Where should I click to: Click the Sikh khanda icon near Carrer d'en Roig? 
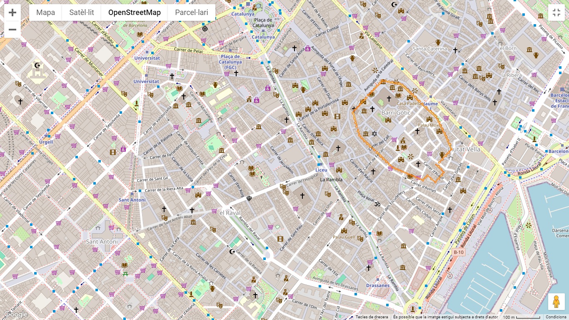[249, 198]
